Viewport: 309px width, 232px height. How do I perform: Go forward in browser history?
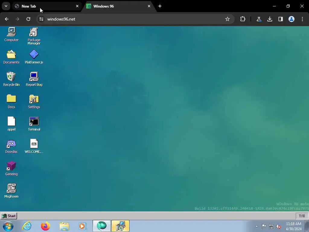click(x=18, y=19)
